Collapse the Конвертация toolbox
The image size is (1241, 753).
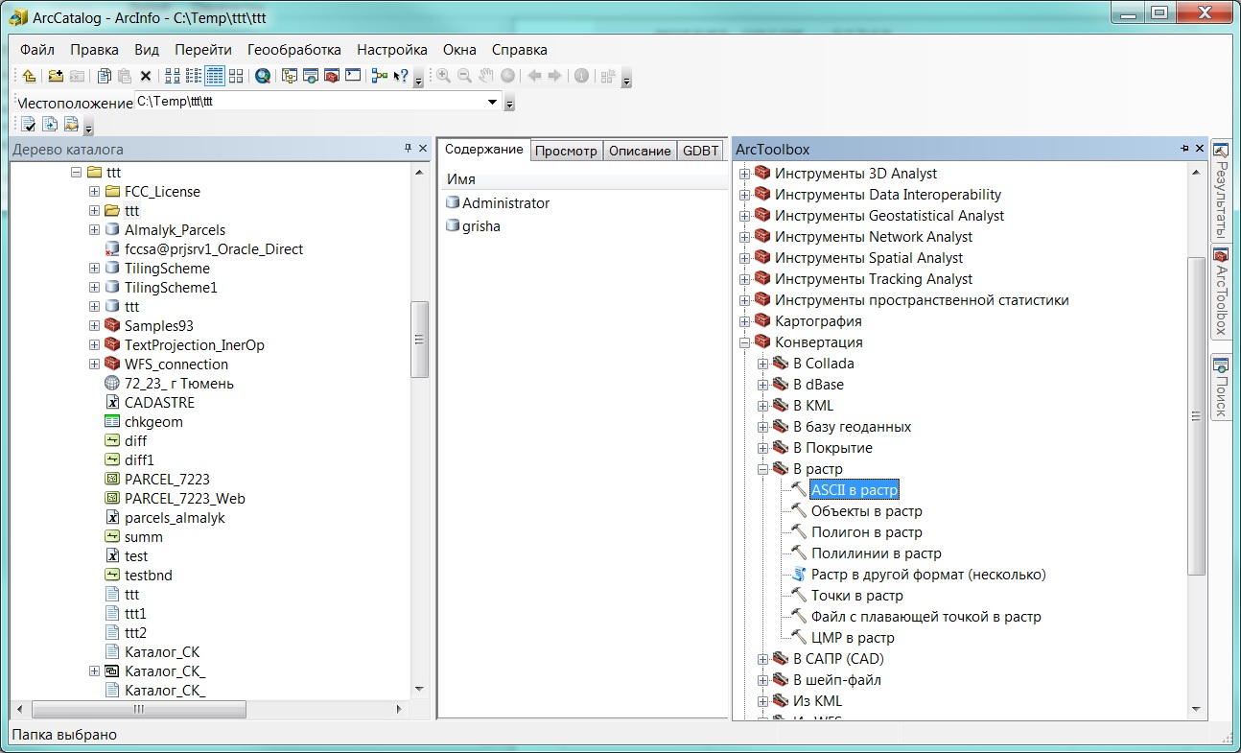point(744,342)
